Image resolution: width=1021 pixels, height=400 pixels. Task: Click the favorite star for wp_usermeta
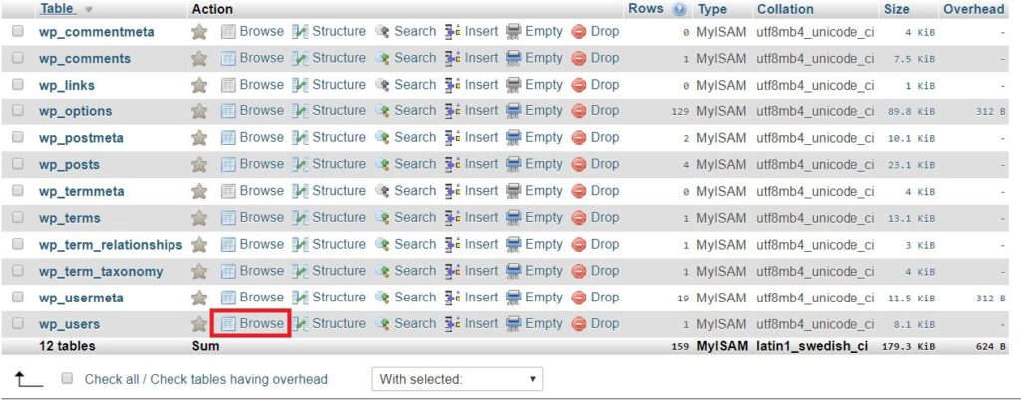(x=199, y=298)
